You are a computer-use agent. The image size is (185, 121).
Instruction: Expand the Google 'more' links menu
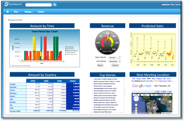[169, 79]
